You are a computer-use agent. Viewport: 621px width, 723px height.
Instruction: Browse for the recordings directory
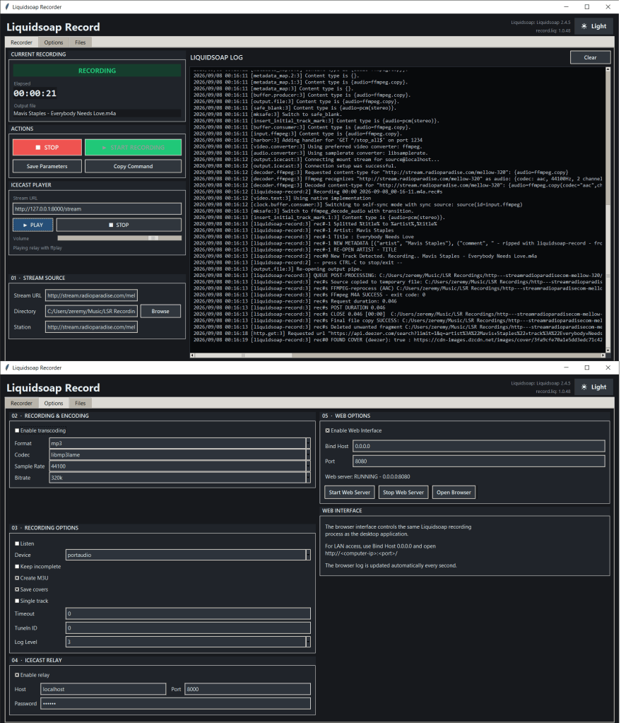pos(160,311)
